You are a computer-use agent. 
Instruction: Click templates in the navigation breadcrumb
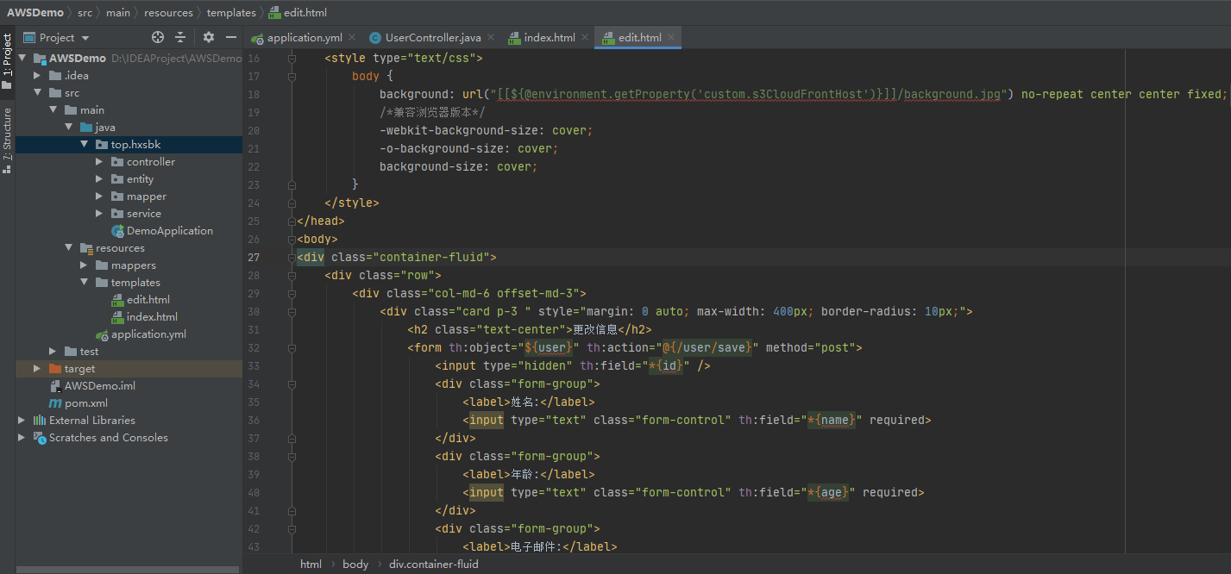[x=231, y=12]
